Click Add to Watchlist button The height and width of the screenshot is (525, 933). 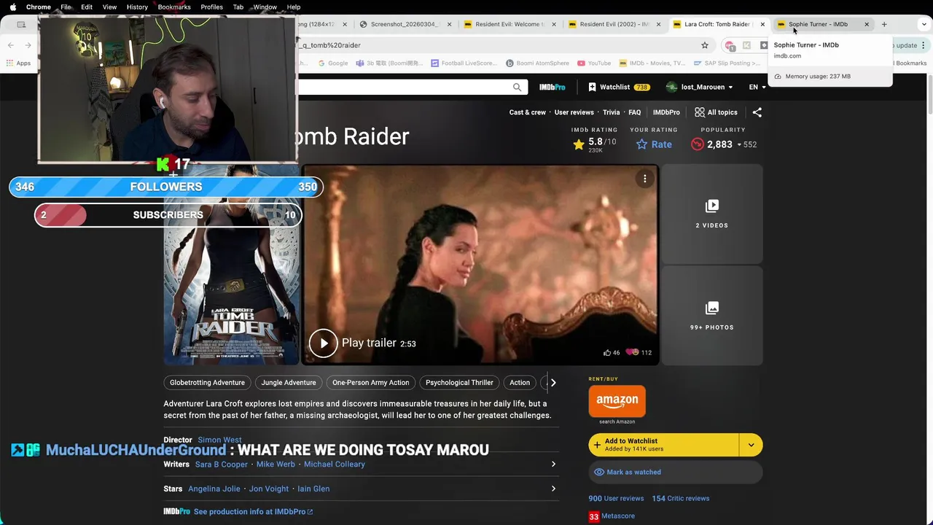(663, 445)
